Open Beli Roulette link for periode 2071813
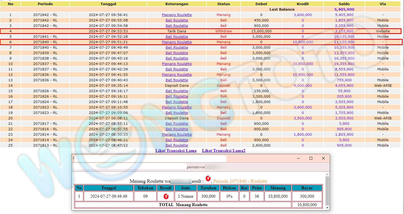 pyautogui.click(x=177, y=145)
